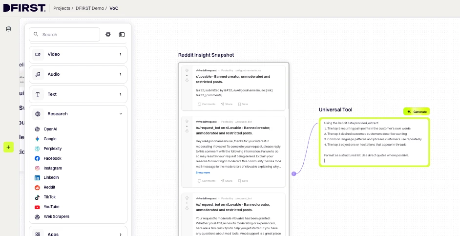
Task: Click the green plus add button
Action: pos(8,148)
